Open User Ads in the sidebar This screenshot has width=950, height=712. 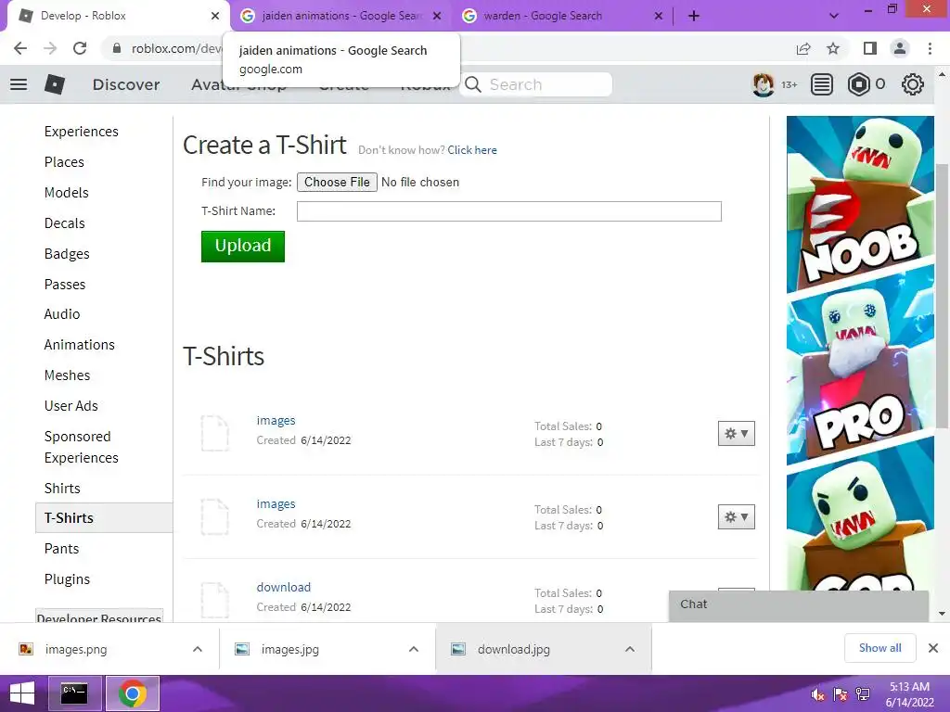click(x=71, y=406)
